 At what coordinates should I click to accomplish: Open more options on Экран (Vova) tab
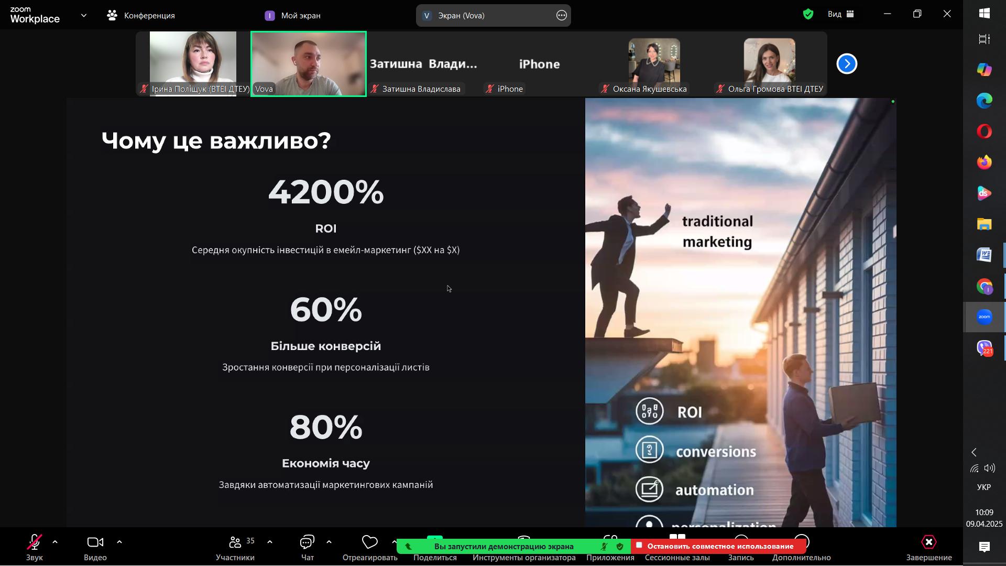561,15
